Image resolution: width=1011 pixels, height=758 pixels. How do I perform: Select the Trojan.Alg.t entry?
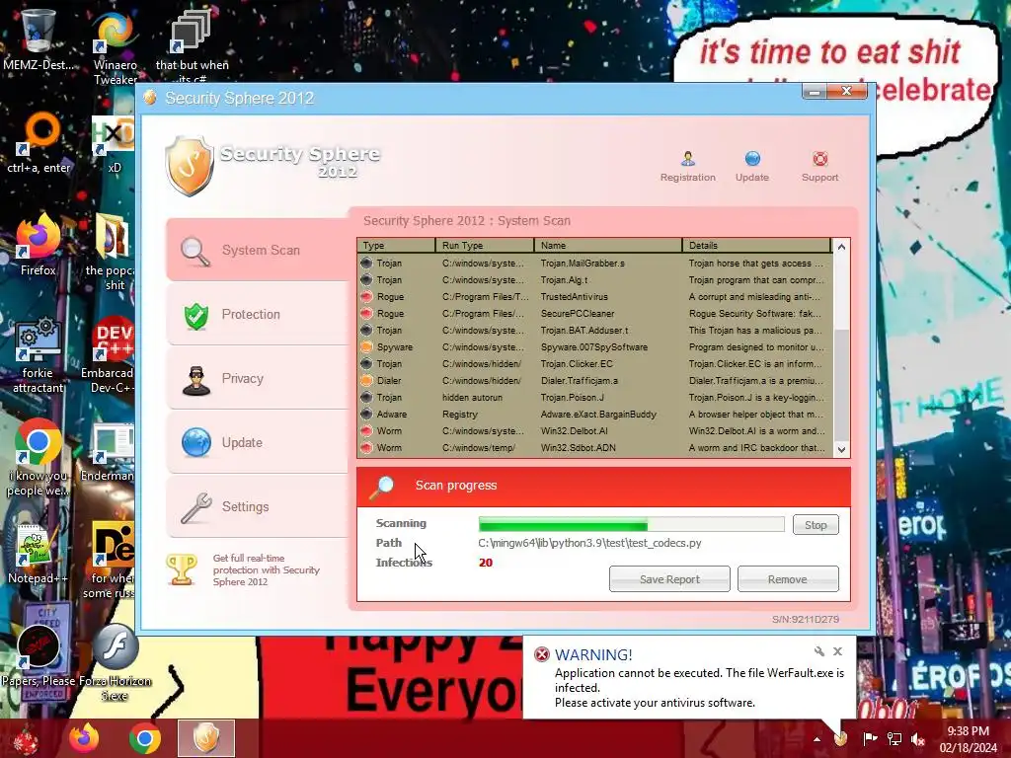point(594,279)
